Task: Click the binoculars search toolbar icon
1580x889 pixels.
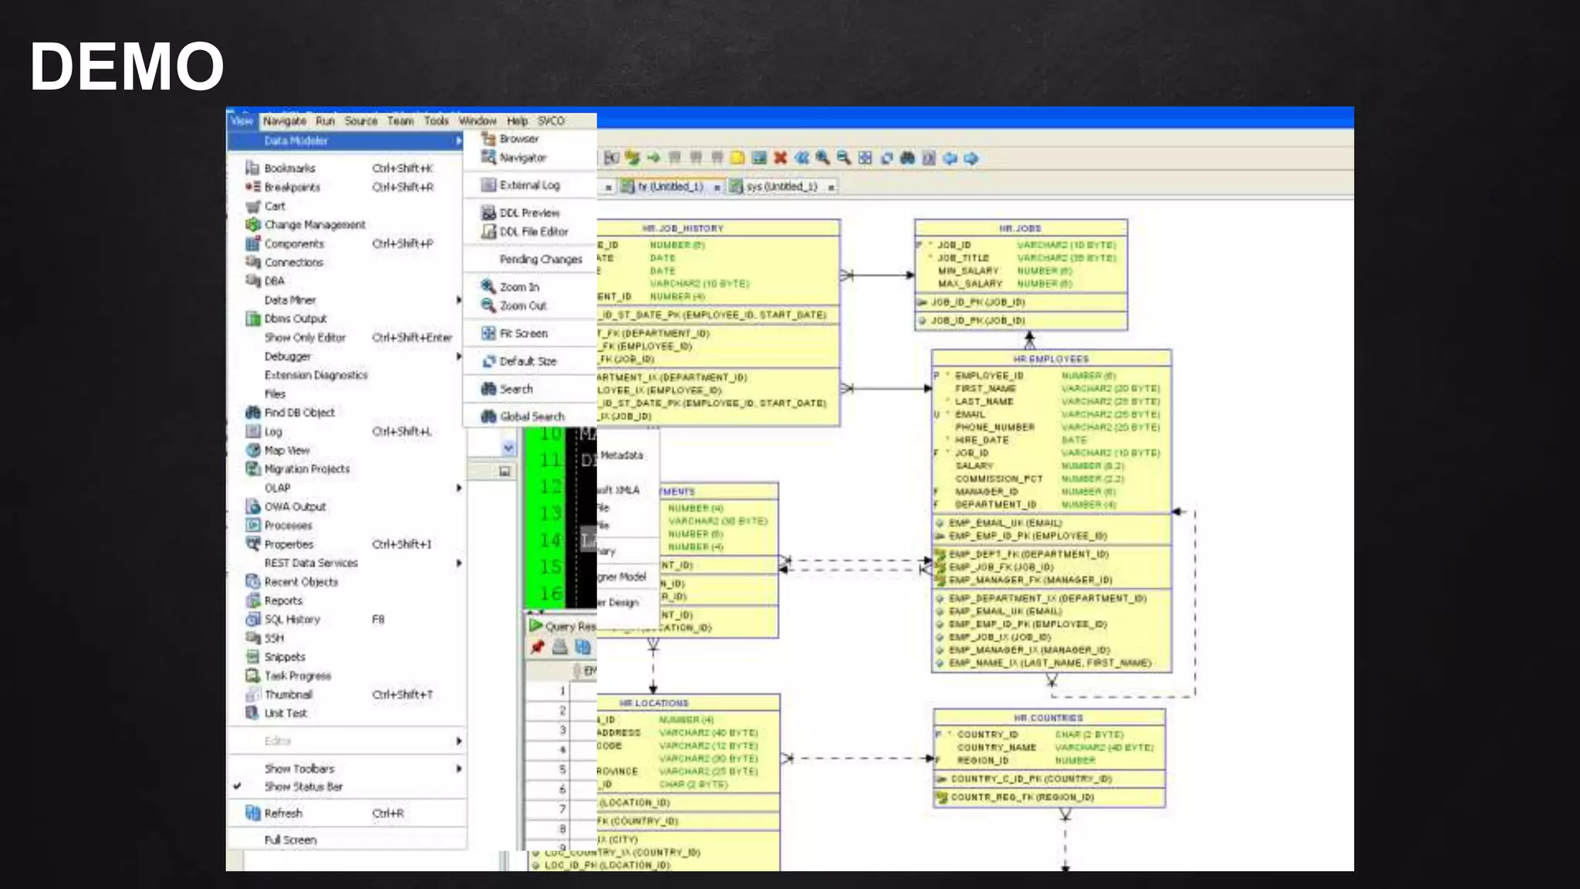Action: pos(907,158)
